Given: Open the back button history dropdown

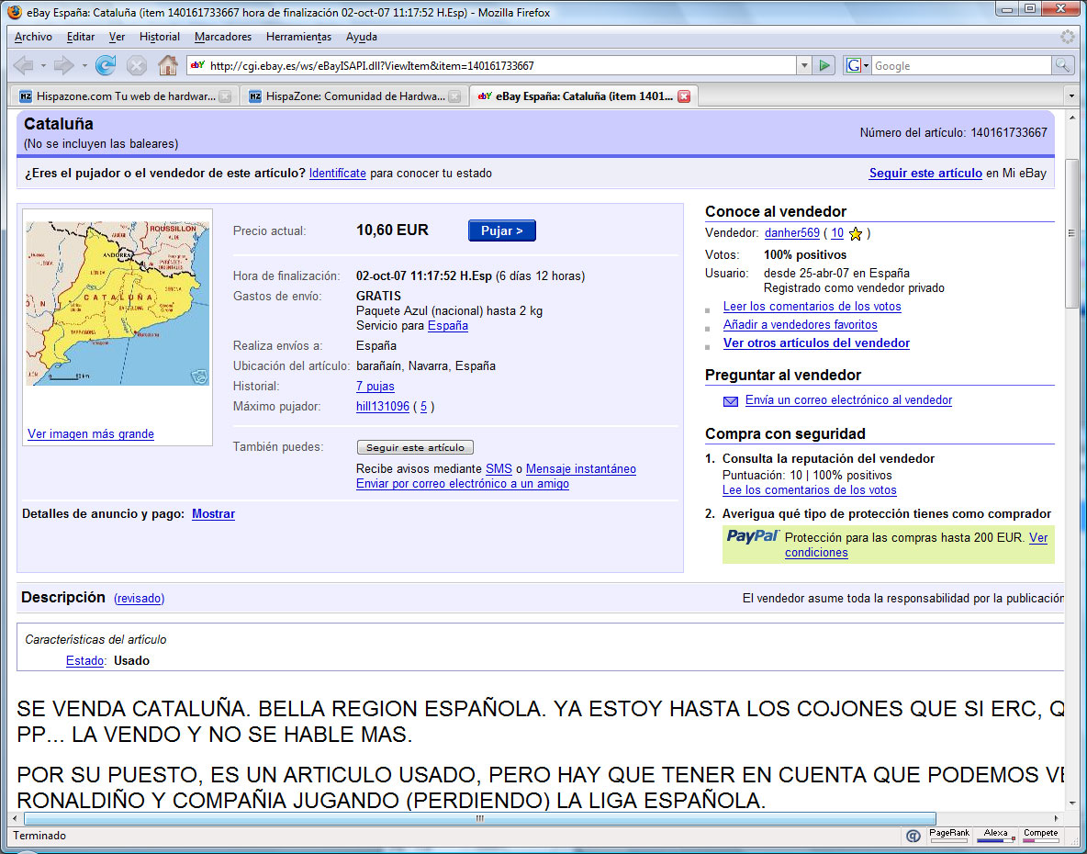Looking at the screenshot, I should (x=43, y=66).
